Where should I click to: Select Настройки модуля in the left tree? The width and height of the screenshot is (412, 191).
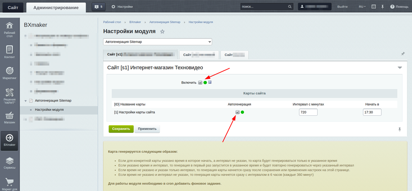49,110
